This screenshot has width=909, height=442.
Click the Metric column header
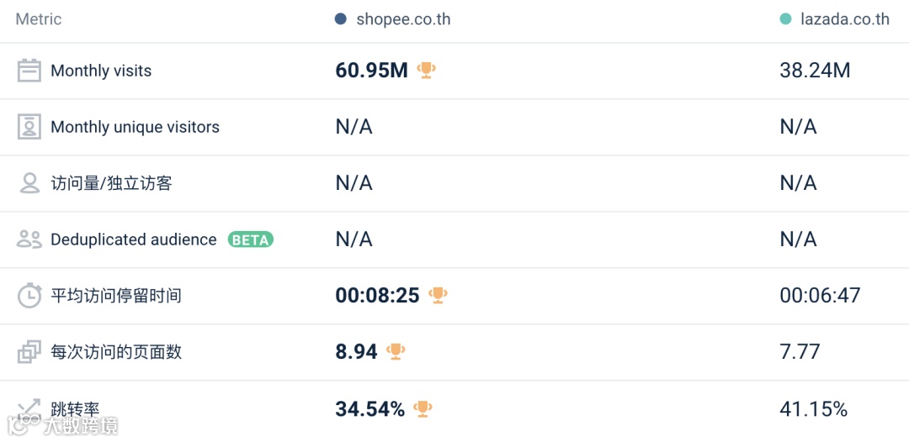[x=38, y=19]
